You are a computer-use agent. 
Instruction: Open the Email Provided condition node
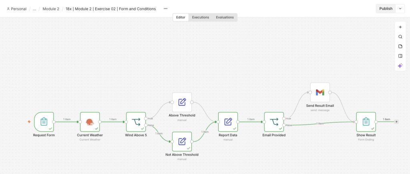pos(274,122)
